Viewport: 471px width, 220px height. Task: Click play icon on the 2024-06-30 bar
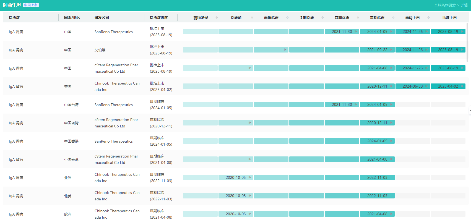click(x=426, y=86)
